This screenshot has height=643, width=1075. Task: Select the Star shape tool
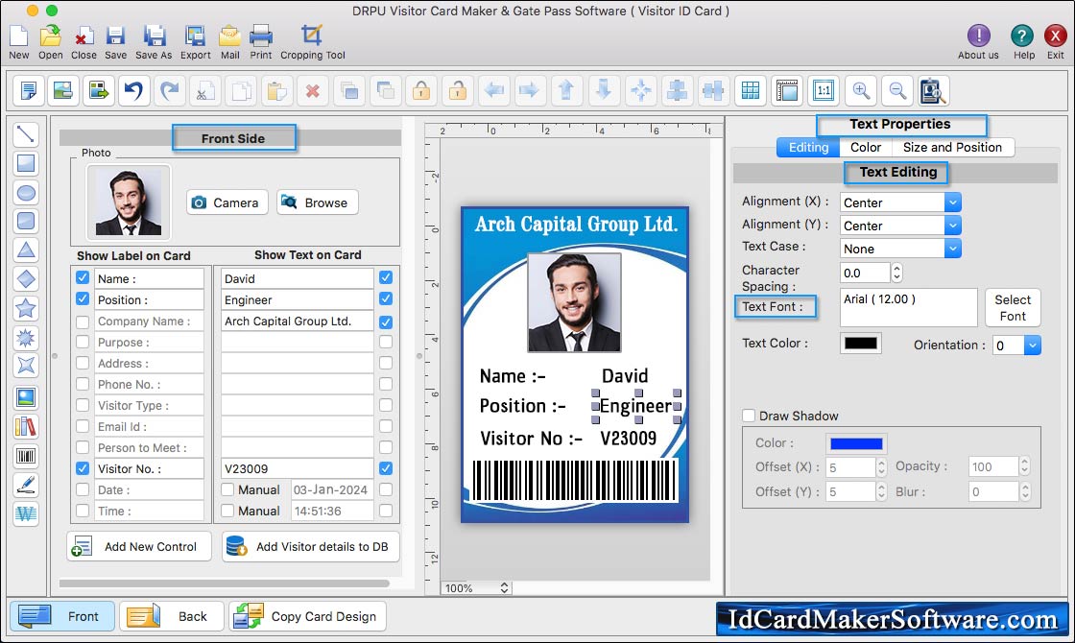[25, 308]
